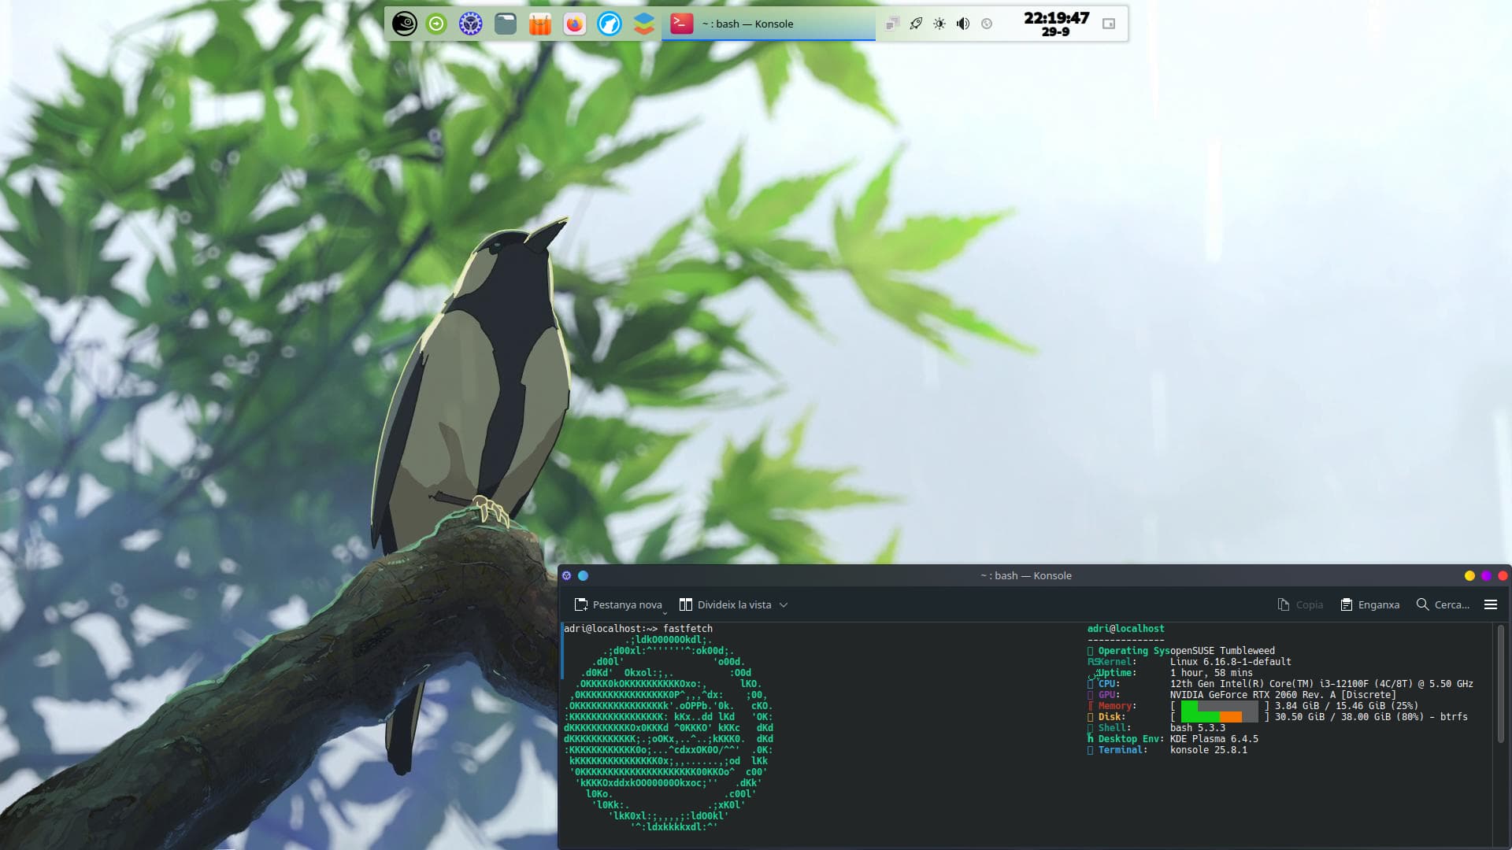Viewport: 1512px width, 850px height.
Task: Click the Cerca... search button
Action: (x=1443, y=604)
